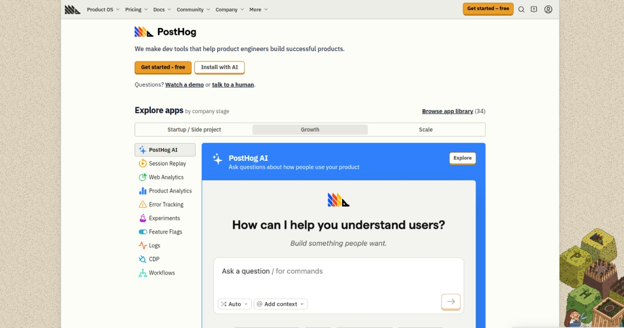Click the 'How can I help you understand users?' heading
624x328 pixels.
click(x=339, y=225)
